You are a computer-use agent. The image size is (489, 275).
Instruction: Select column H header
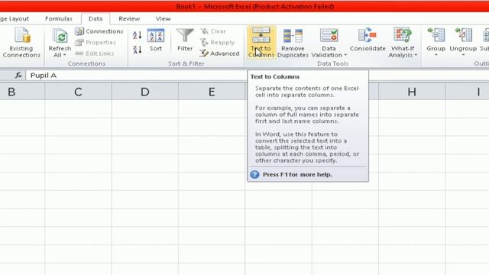(x=412, y=92)
